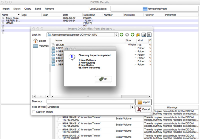200x139 pixels.
Task: Check the 113737.405998 series row checkbox
Action: 60,130
